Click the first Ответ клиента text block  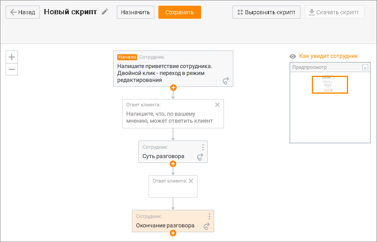click(x=173, y=114)
